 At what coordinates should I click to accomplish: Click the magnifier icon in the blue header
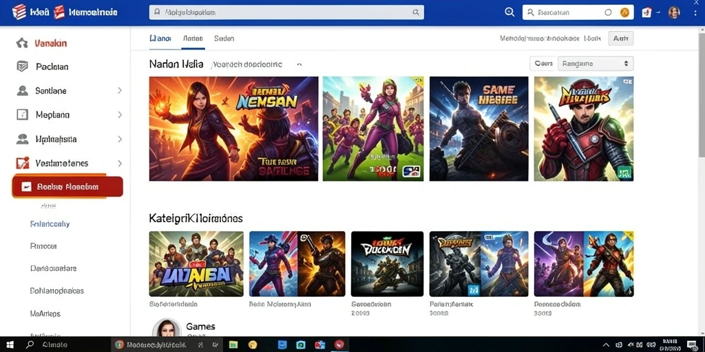click(509, 12)
